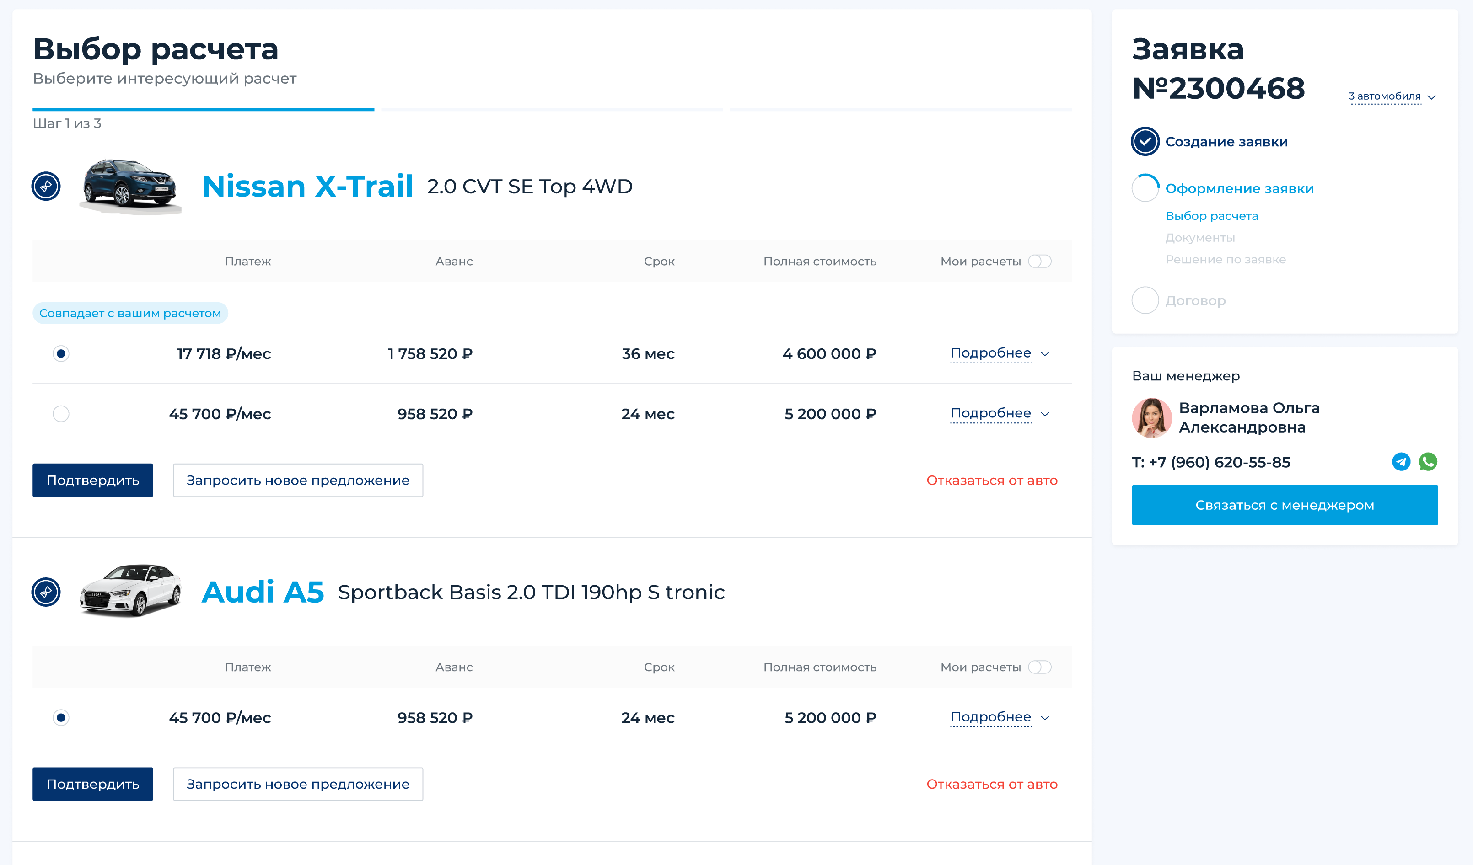
Task: Enable Мои расчеты switch in Audi A5 section
Action: (x=1039, y=667)
